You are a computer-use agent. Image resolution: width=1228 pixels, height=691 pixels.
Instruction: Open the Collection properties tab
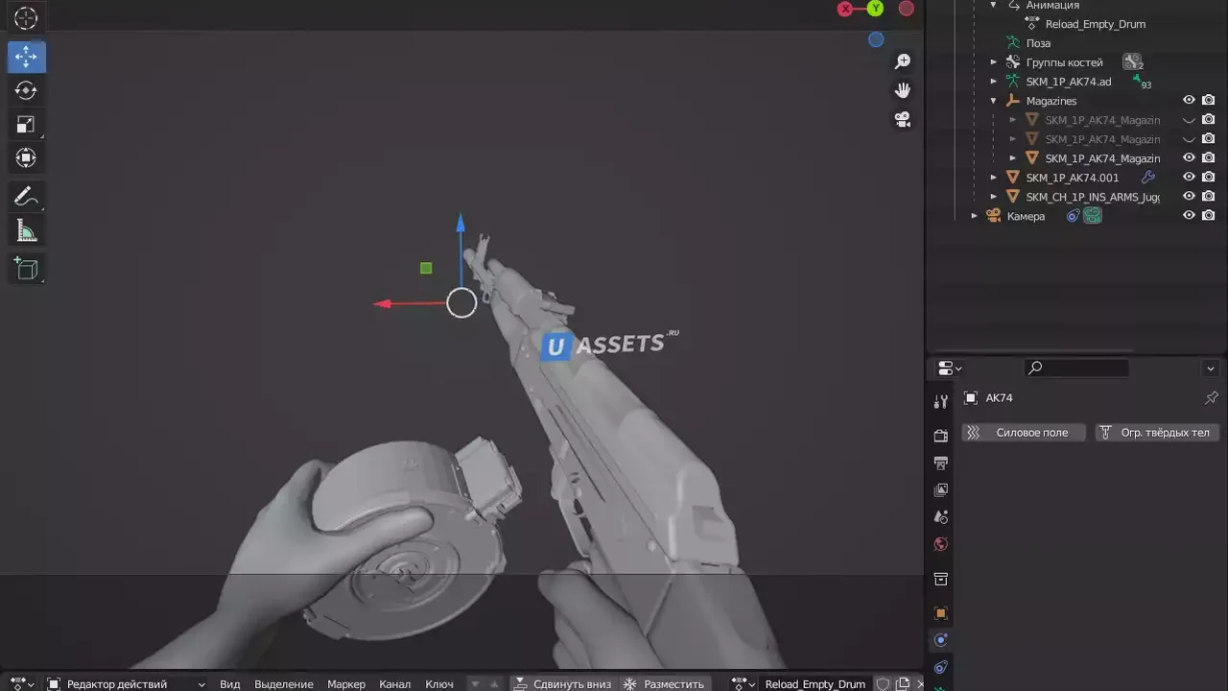tap(940, 579)
